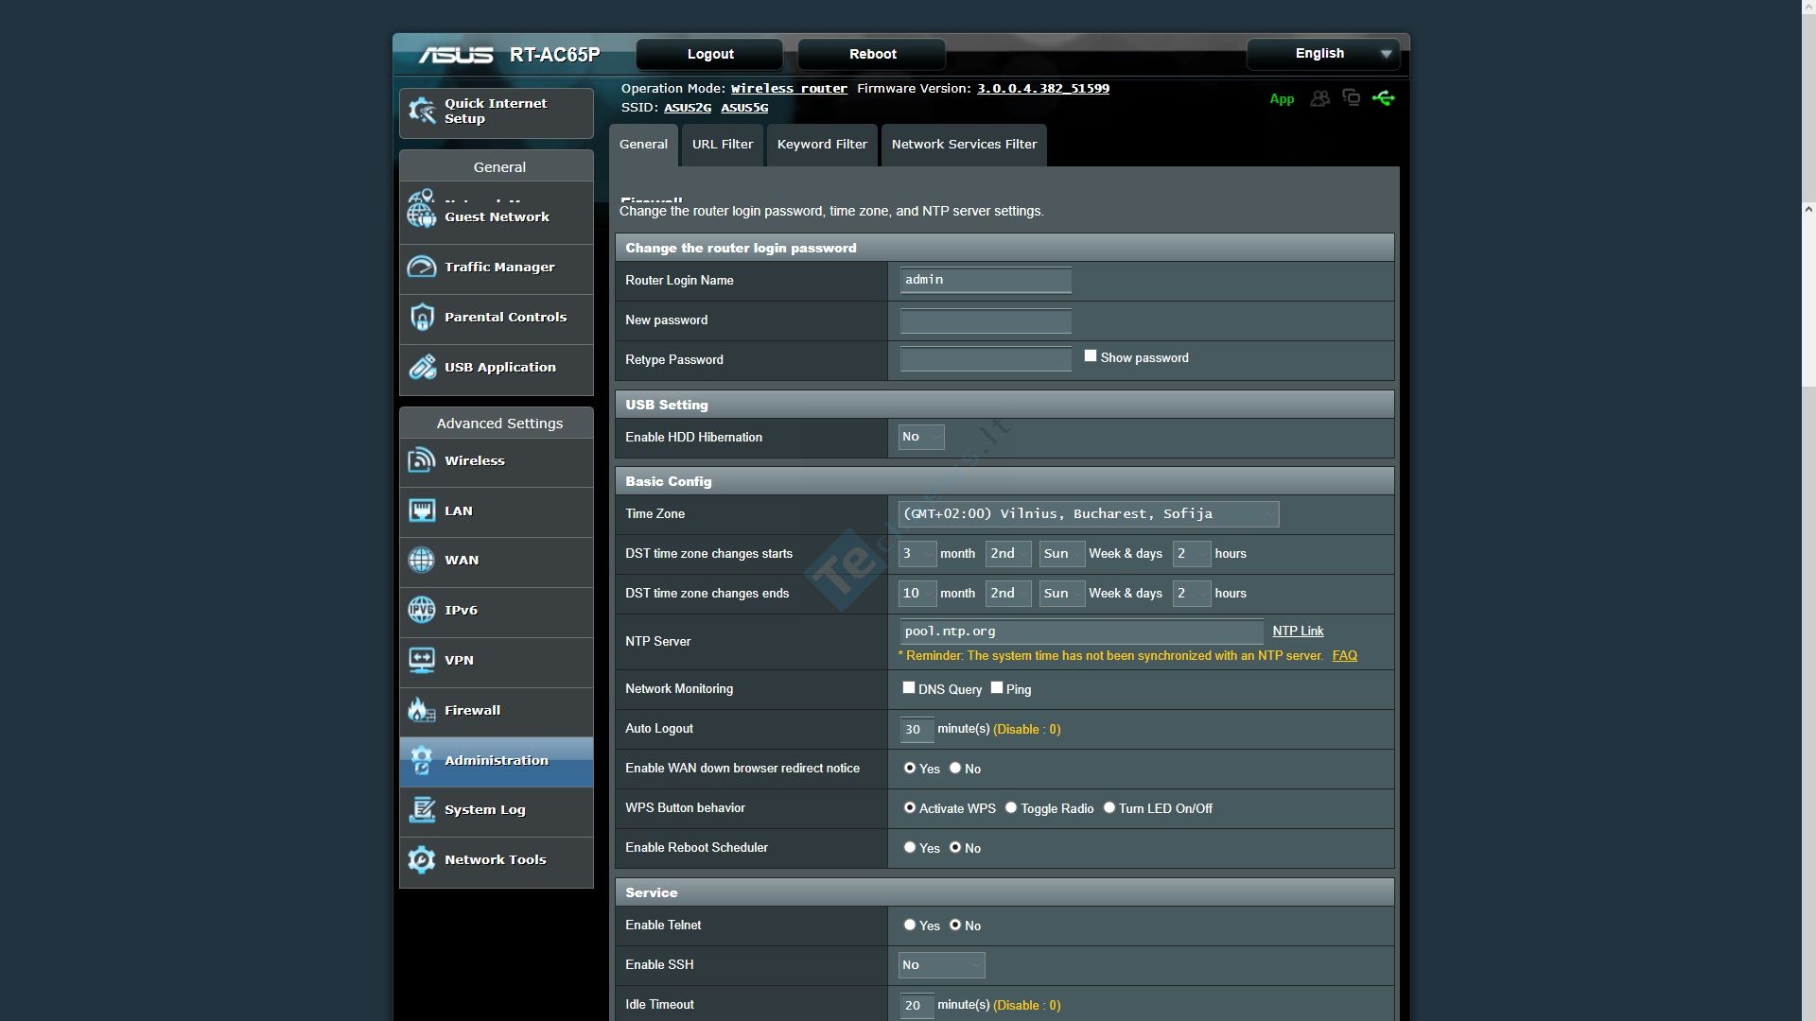This screenshot has height=1021, width=1816.
Task: Click the network copy status icon
Action: coord(1352,97)
